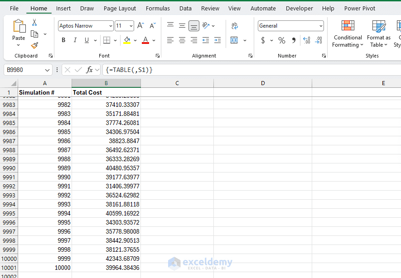401x278 pixels.
Task: Apply the Borders icon
Action: click(106, 40)
